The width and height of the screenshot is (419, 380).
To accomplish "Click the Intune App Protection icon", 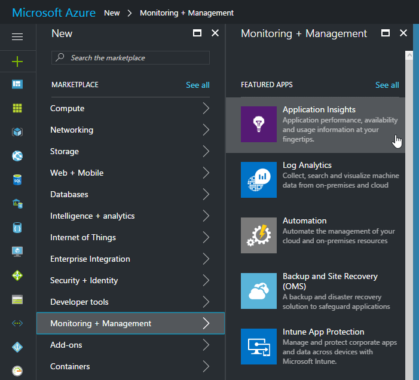I will [259, 347].
